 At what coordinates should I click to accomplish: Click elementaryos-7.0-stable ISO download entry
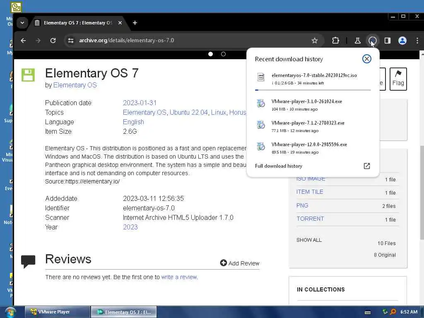(x=313, y=79)
